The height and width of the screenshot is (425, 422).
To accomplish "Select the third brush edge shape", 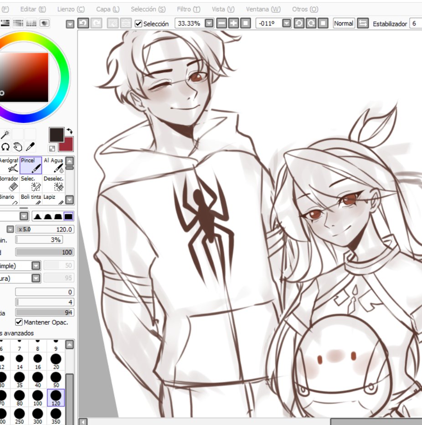I will point(58,216).
